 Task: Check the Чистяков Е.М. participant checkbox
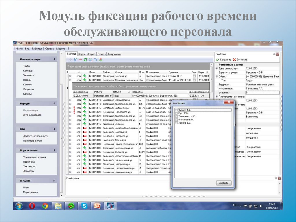click(x=176, y=120)
